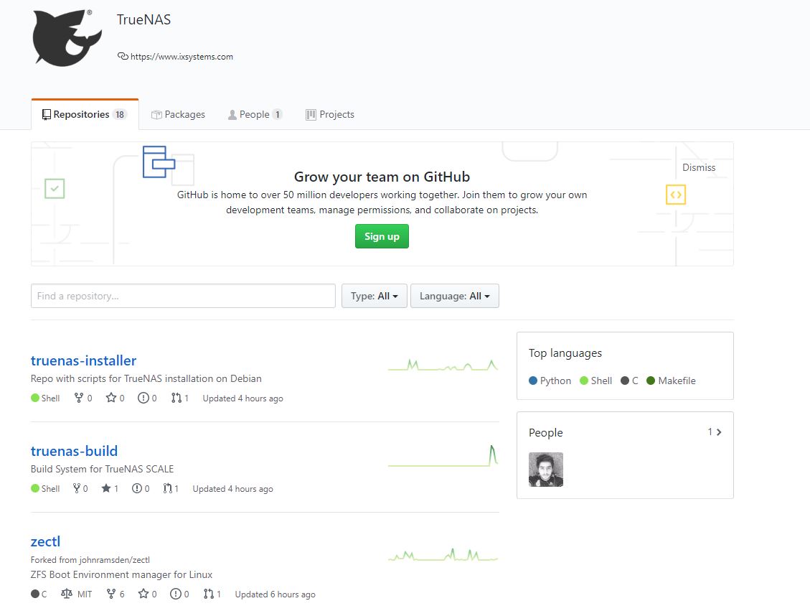810x611 pixels.
Task: Click the zectl activity sparkline graph
Action: [x=443, y=555]
